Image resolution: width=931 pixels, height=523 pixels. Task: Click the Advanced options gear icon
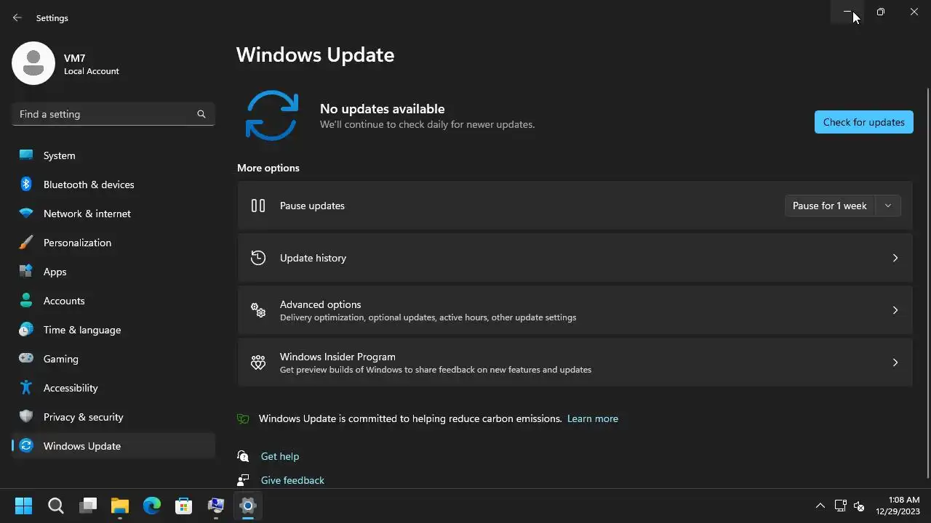(x=258, y=310)
